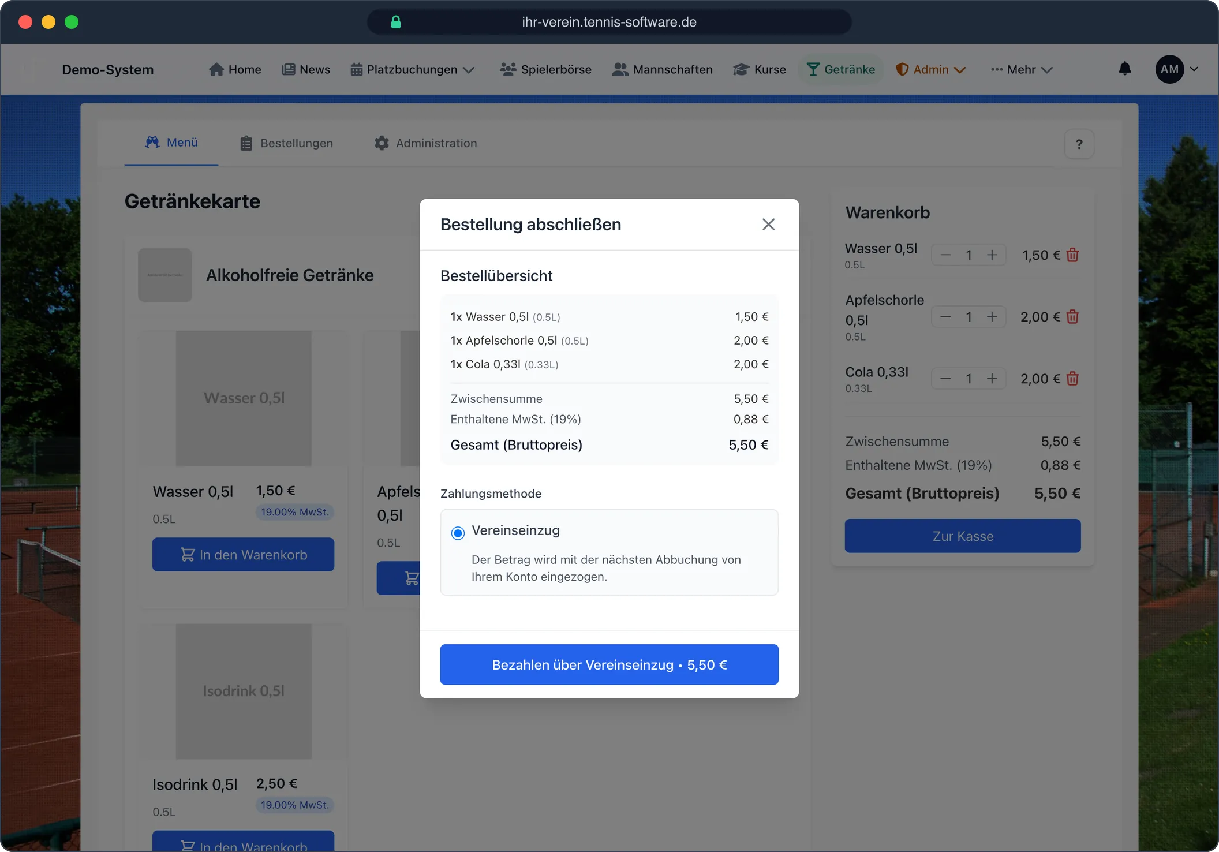The width and height of the screenshot is (1219, 852).
Task: Decrease Apfelschorle 0,5l quantity in cart
Action: coord(945,316)
